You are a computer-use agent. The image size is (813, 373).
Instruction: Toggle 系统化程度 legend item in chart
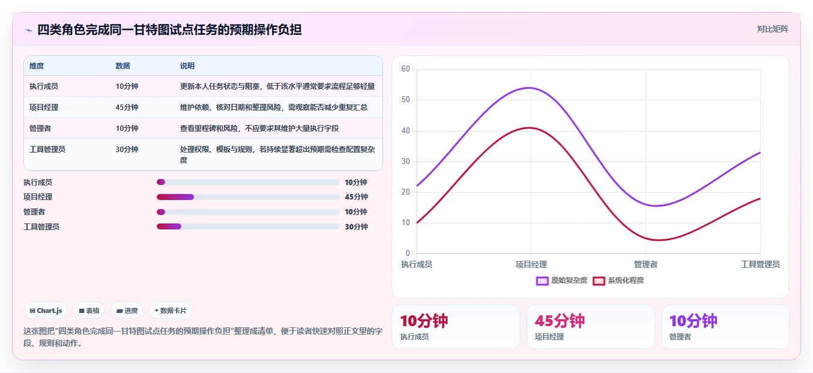pos(618,281)
